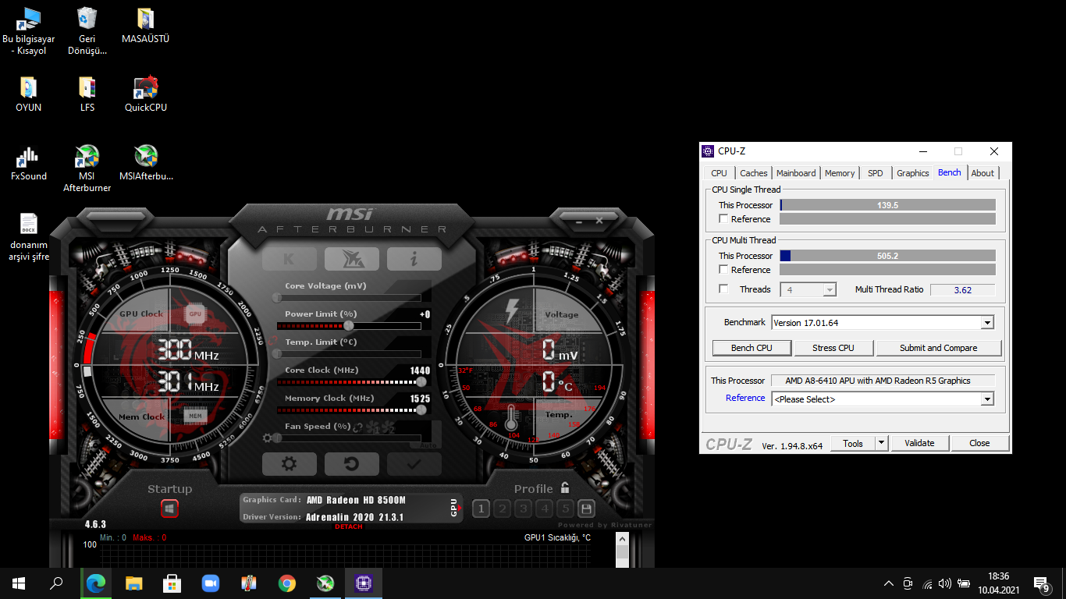
Task: Click Submit and Compare button
Action: 939,348
